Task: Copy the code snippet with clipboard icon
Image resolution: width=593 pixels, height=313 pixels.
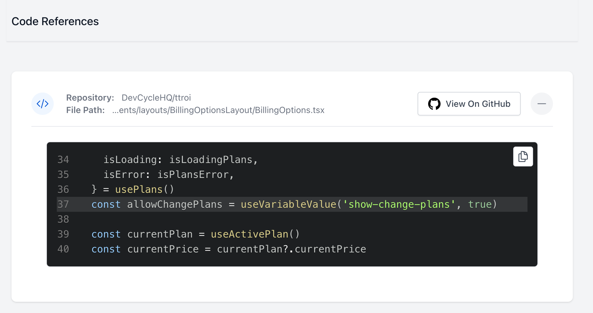Action: coord(523,156)
